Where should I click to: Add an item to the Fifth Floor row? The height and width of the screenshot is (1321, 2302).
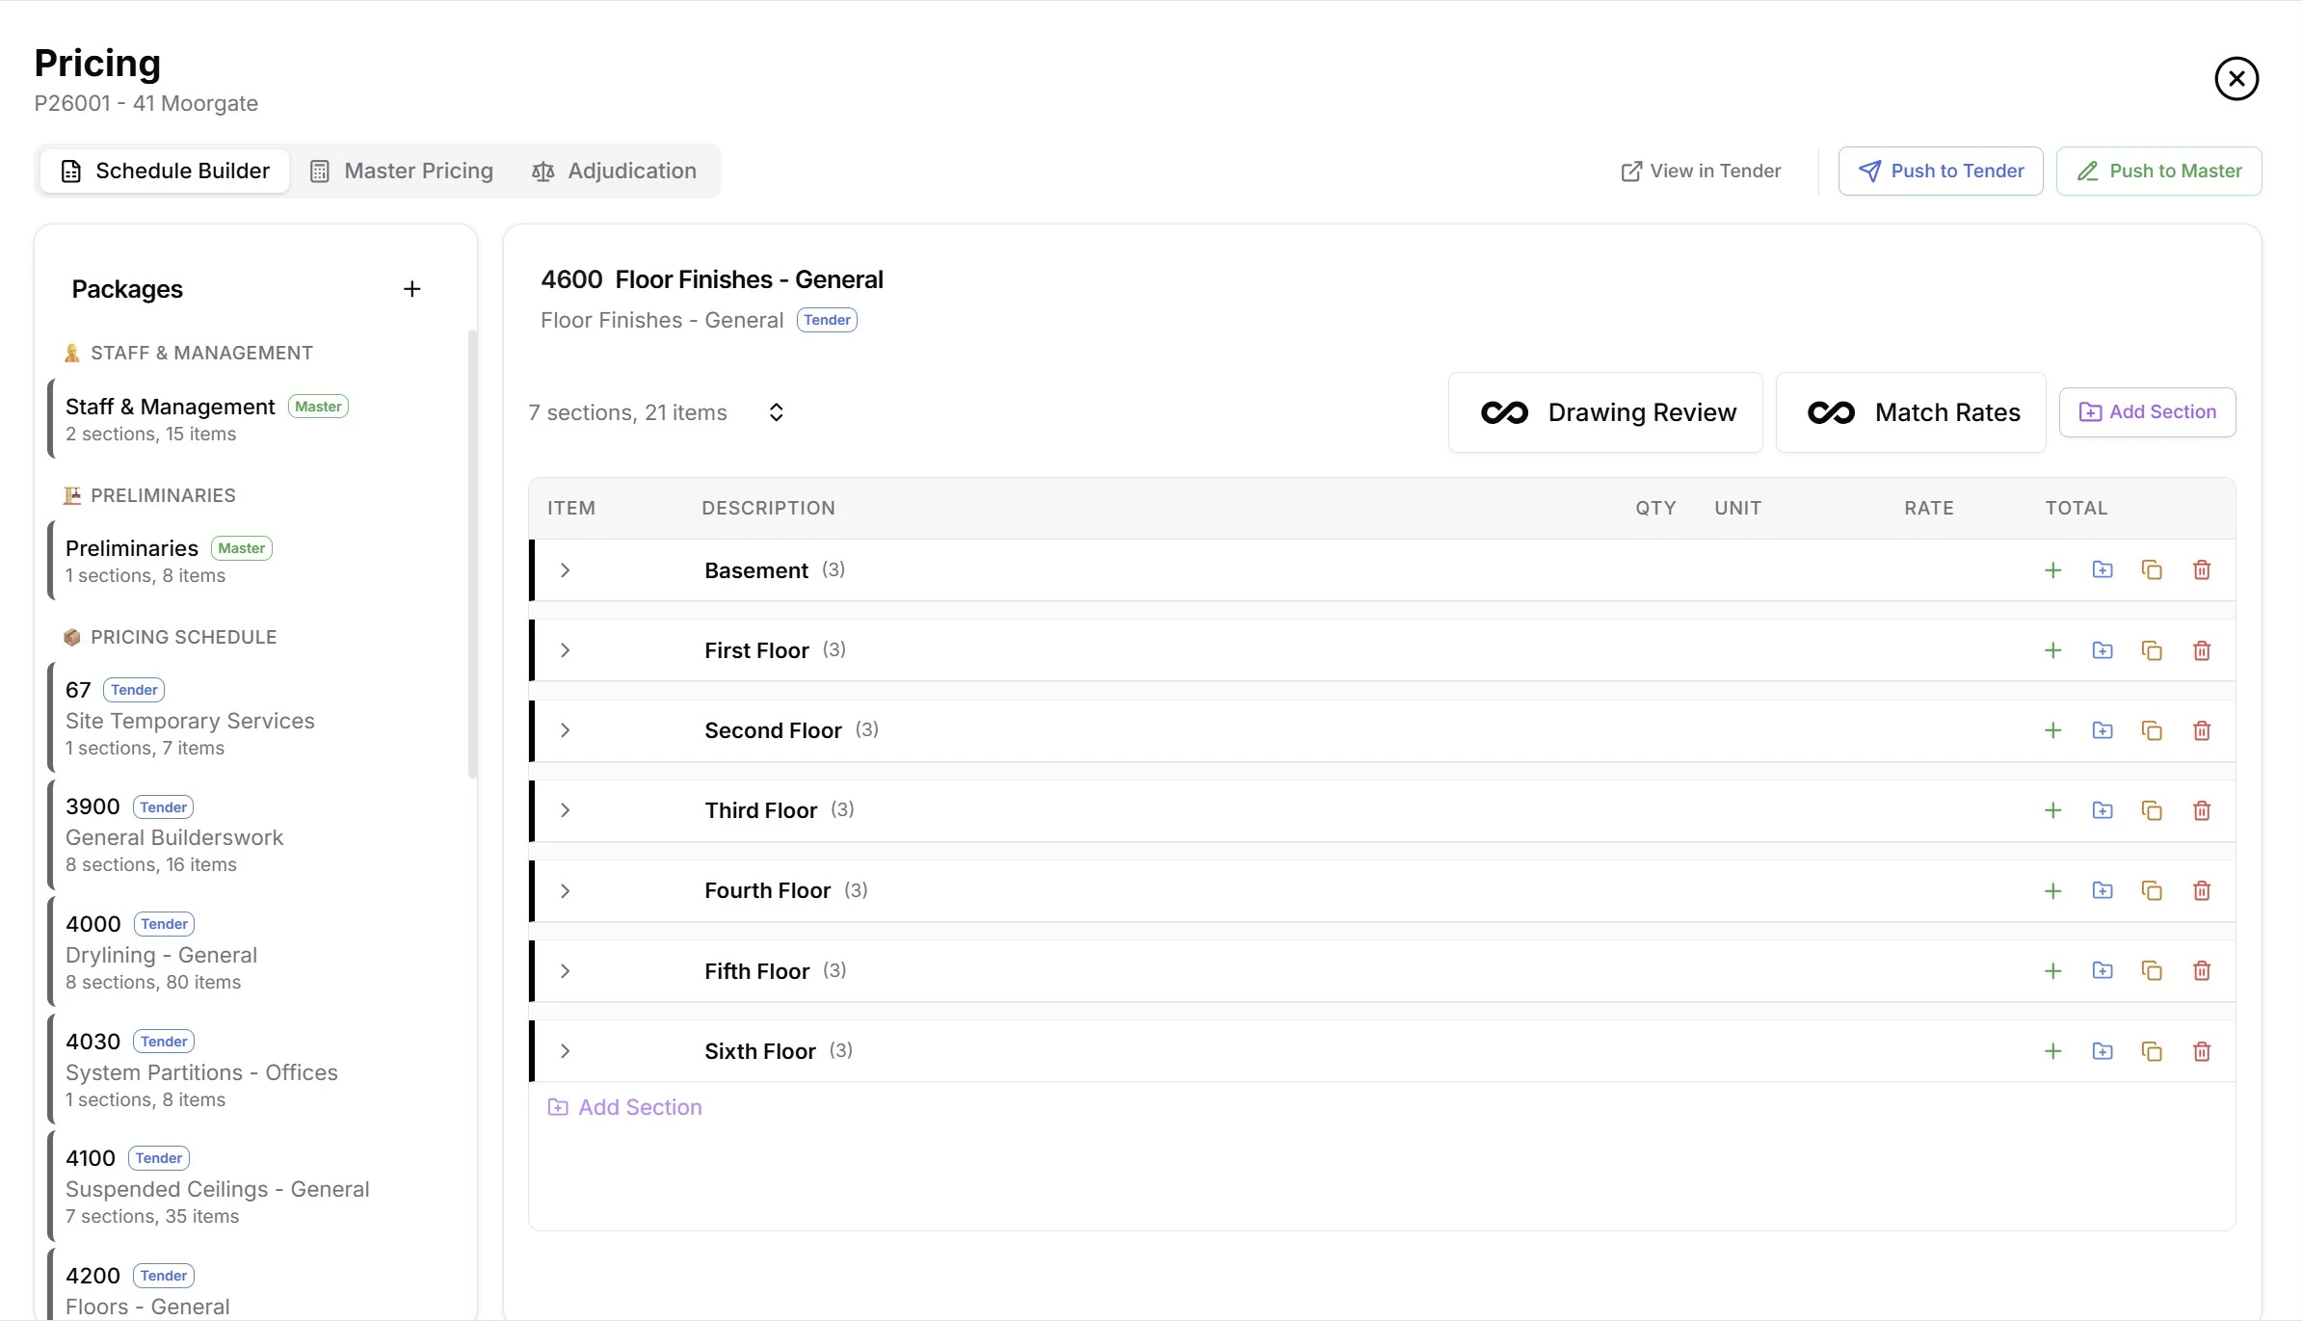point(2052,970)
